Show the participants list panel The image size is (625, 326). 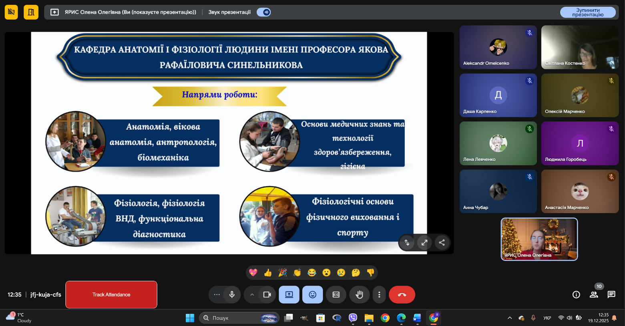click(x=594, y=295)
